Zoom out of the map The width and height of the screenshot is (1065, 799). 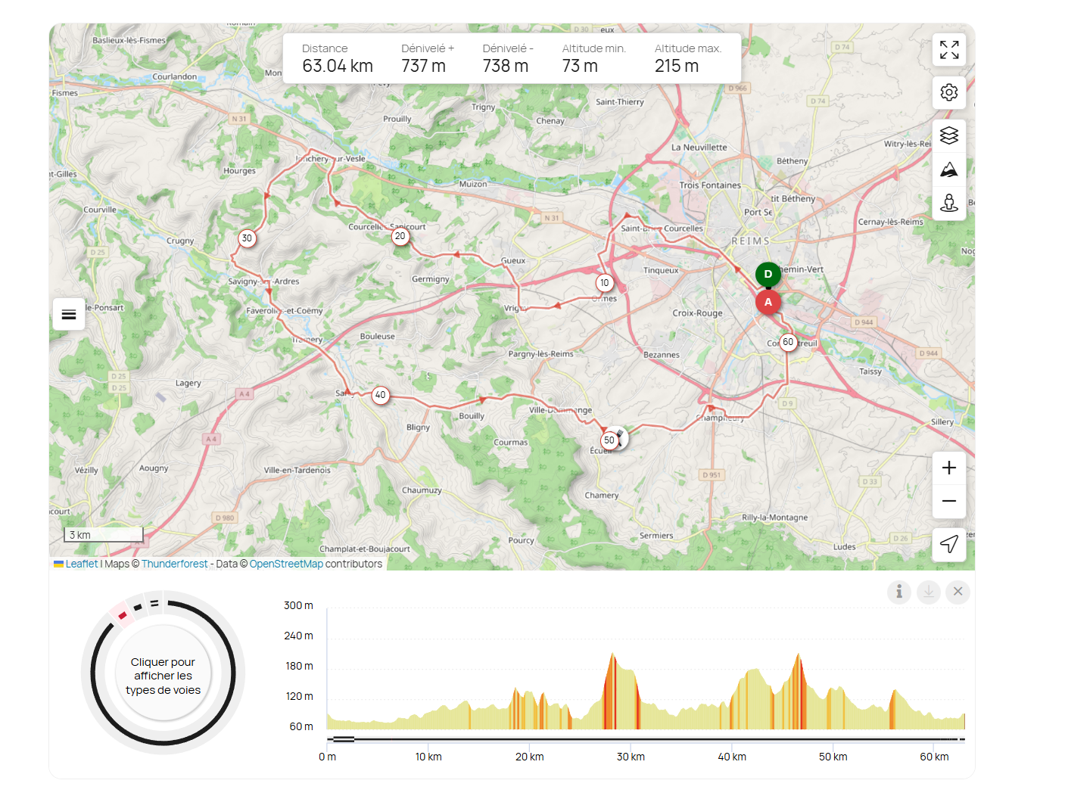pyautogui.click(x=948, y=501)
